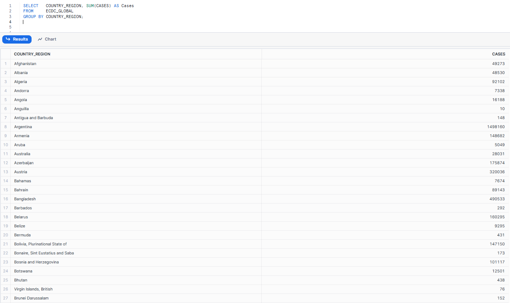Screen dimensions: 510x303
Task: Click the Results arrow icon
Action: (x=8, y=39)
